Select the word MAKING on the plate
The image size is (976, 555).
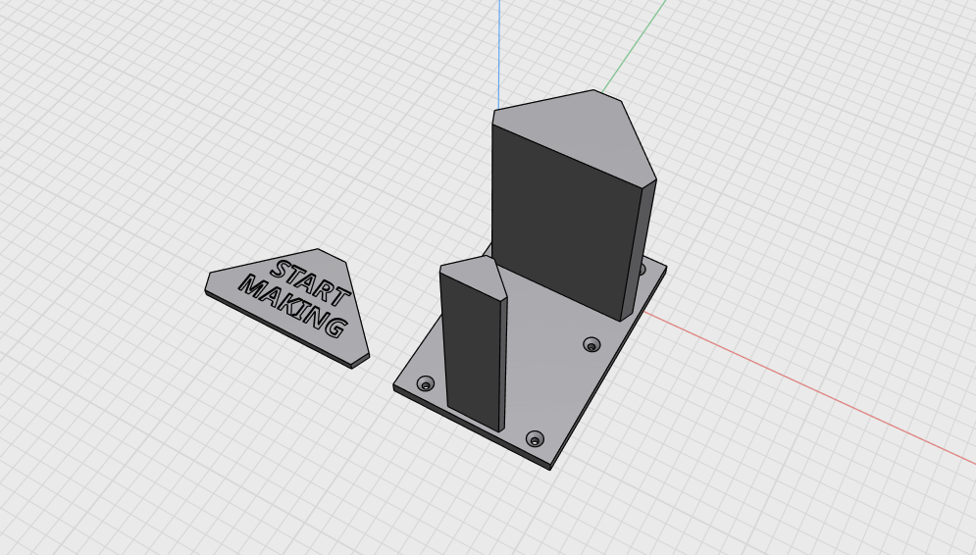point(294,306)
